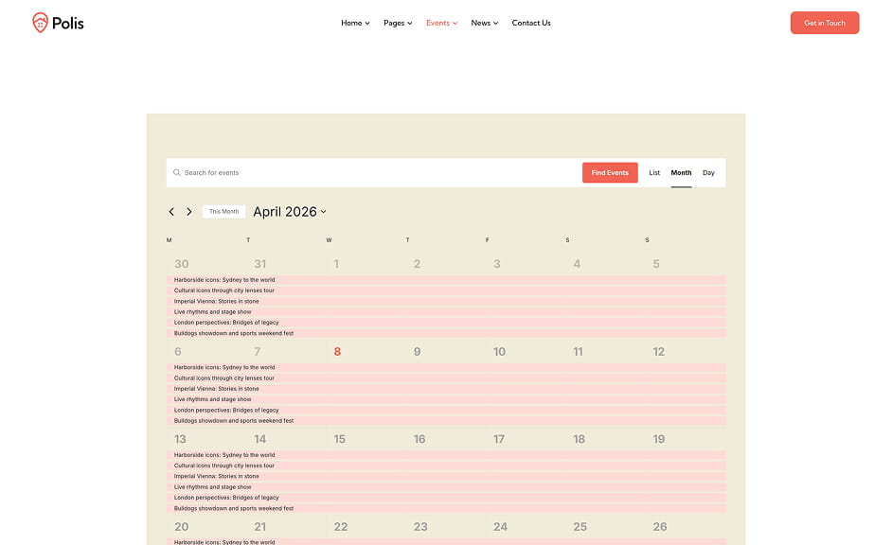Open the Pages menu
Screen dimensions: 892x545
point(398,23)
